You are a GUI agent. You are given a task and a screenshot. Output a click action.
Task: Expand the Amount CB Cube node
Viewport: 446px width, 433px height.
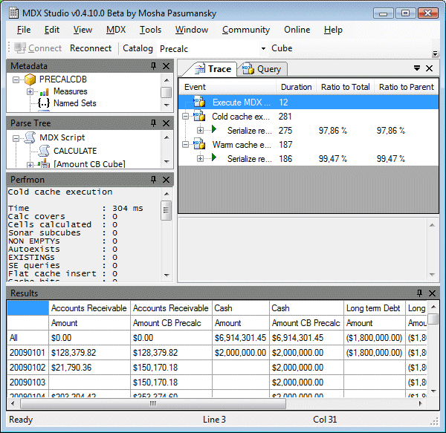pyautogui.click(x=30, y=165)
